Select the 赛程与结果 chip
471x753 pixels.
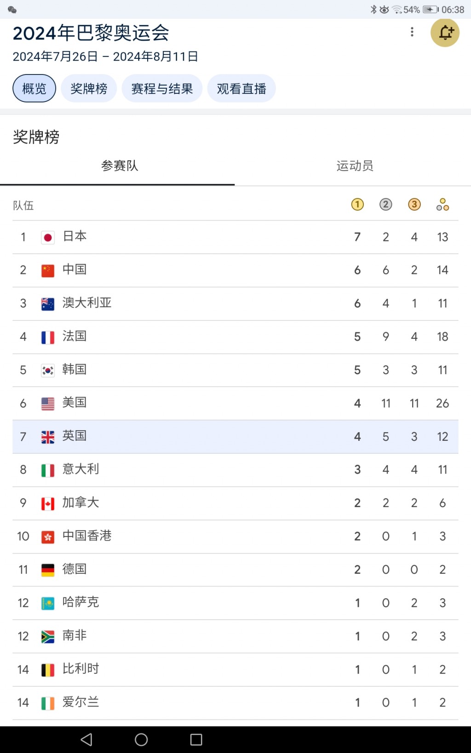(162, 88)
